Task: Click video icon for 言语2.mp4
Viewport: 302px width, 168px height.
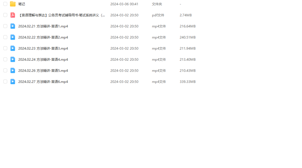Action: [x=13, y=37]
